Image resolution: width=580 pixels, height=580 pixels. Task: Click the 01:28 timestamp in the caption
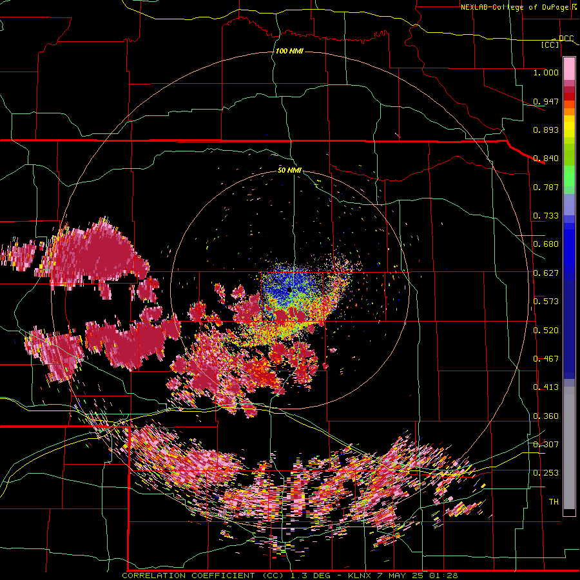pyautogui.click(x=443, y=575)
